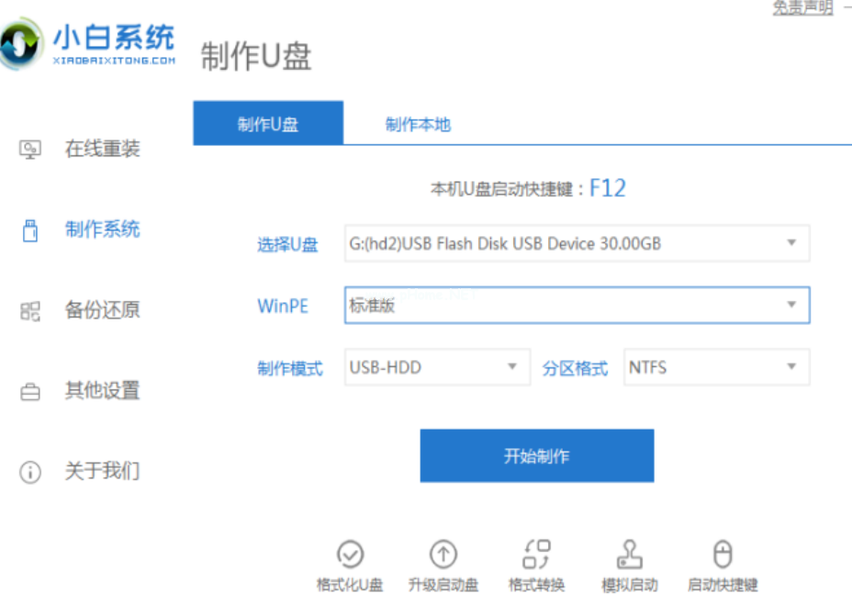
Task: Expand the USB-HDD 制作模式 dropdown
Action: pyautogui.click(x=512, y=366)
